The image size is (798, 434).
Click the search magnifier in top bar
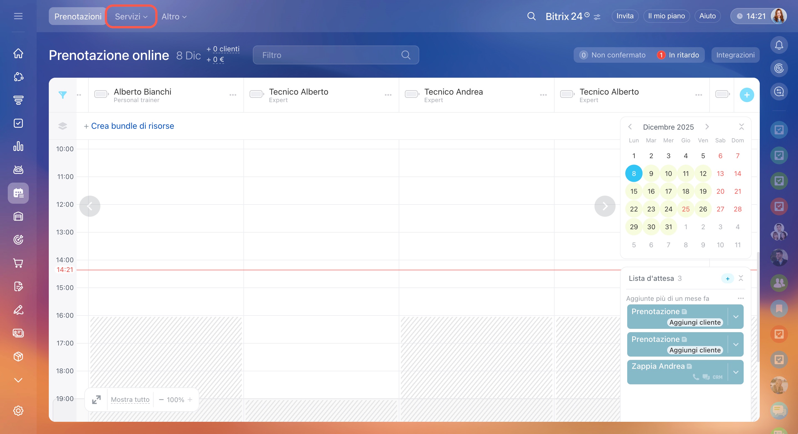(x=531, y=16)
